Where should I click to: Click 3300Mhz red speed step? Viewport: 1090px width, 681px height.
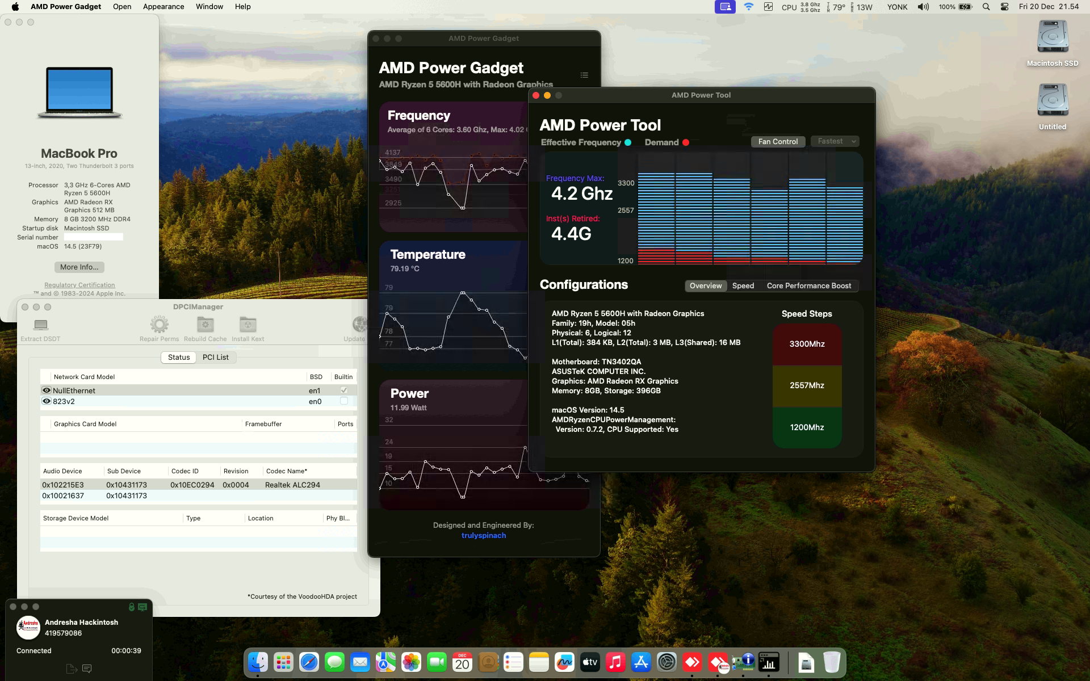coord(807,344)
